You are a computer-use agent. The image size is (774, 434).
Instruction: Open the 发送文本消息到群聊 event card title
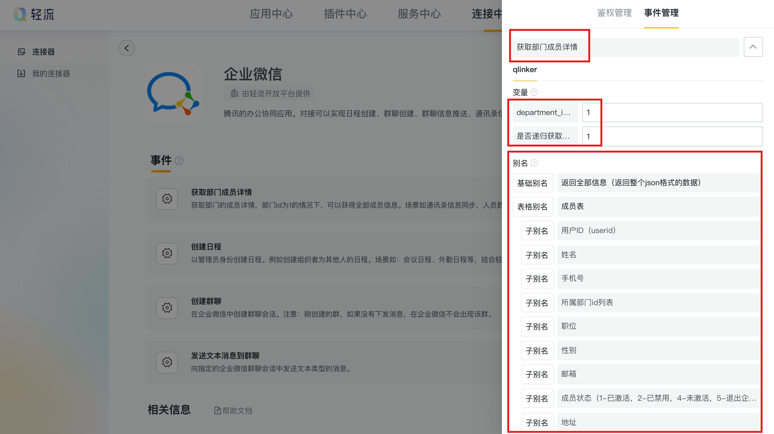[225, 356]
